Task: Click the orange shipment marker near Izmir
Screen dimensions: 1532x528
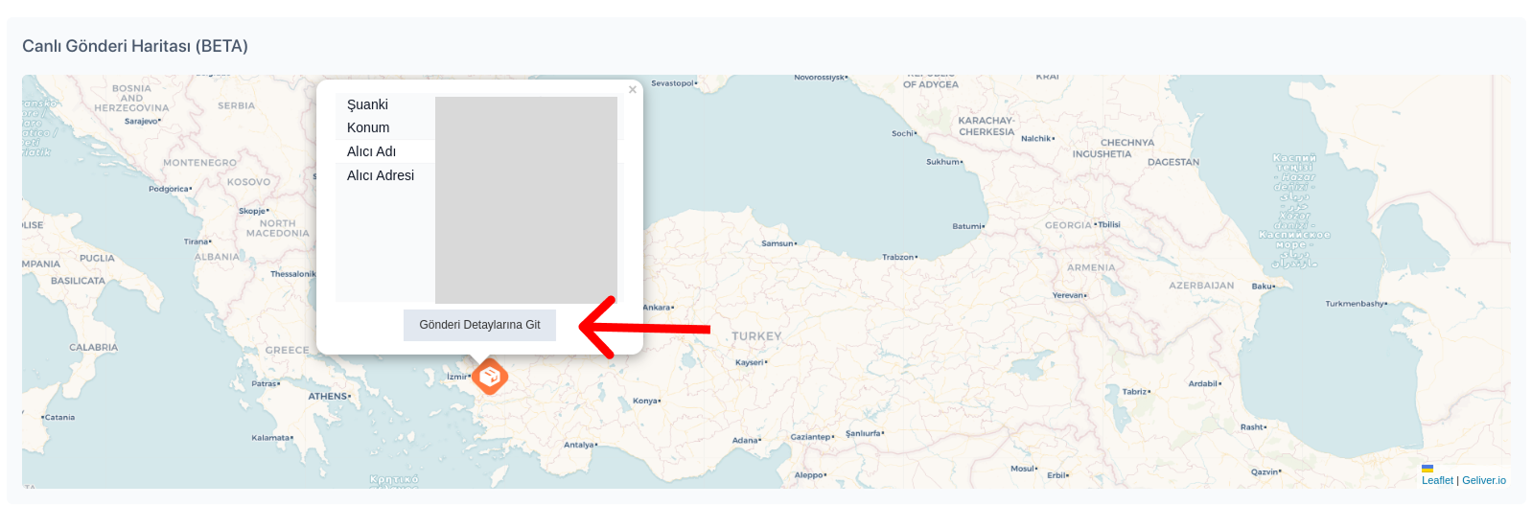Action: point(490,376)
